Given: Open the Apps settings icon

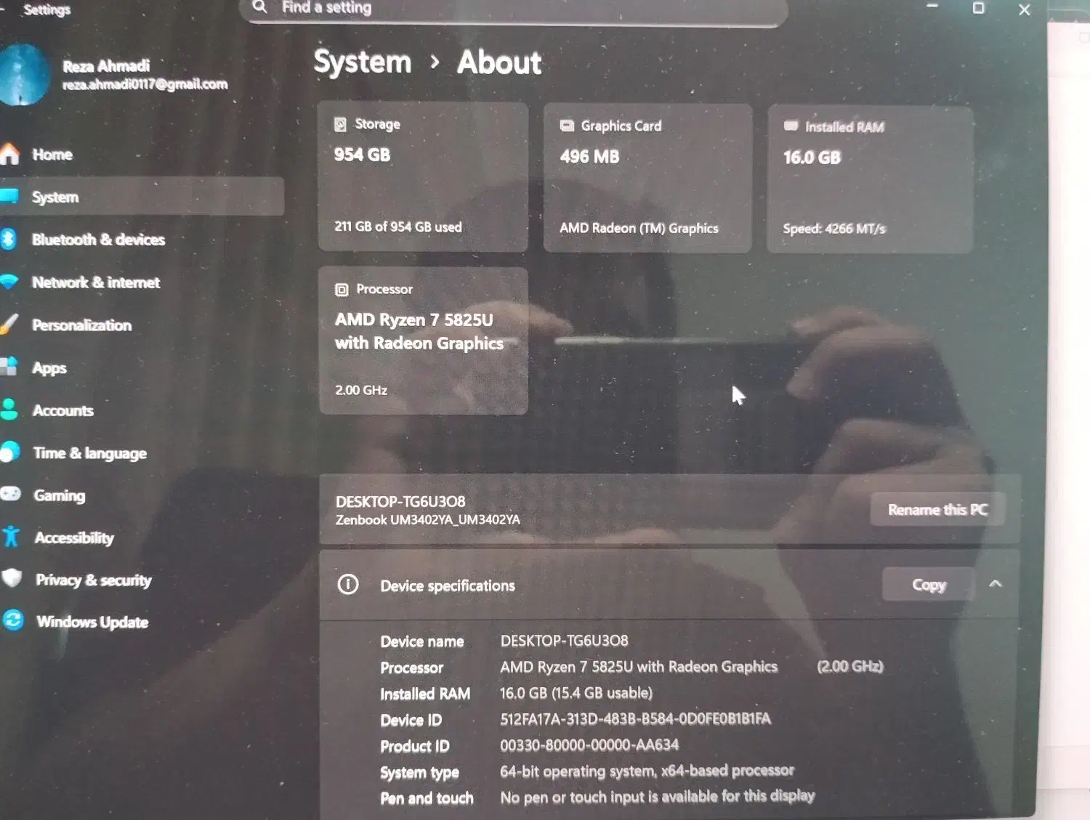Looking at the screenshot, I should coord(11,368).
